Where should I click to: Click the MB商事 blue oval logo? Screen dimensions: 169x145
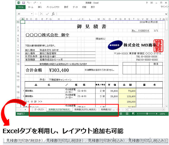click(115, 45)
